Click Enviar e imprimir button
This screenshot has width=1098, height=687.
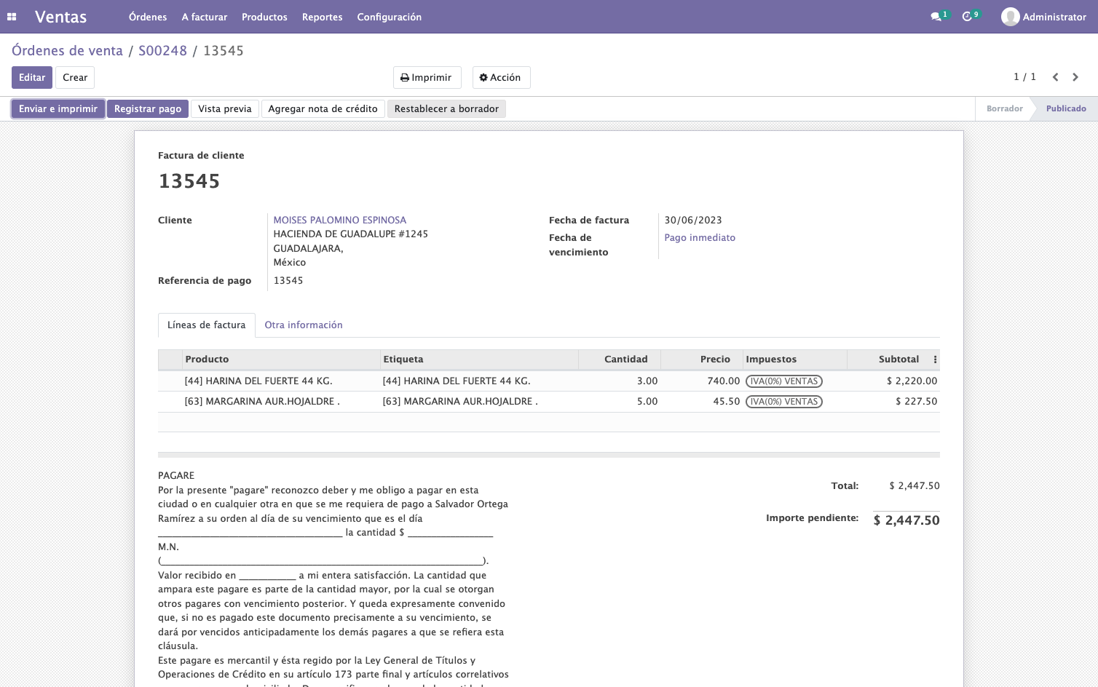point(58,109)
